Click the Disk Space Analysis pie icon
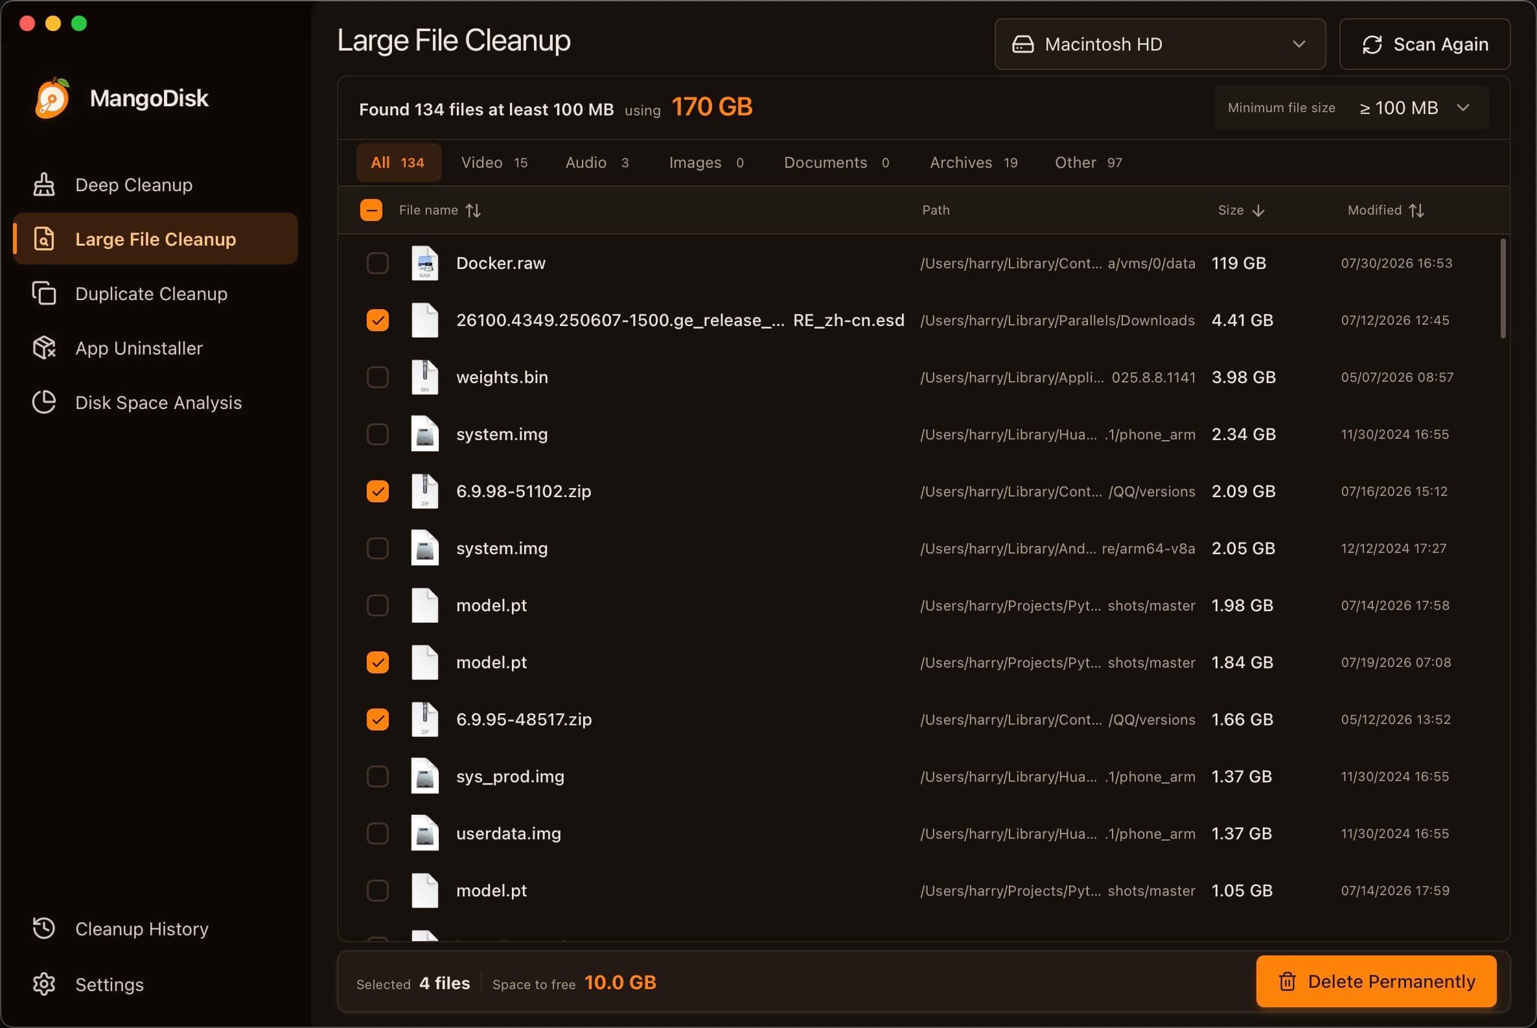The width and height of the screenshot is (1537, 1028). point(44,403)
